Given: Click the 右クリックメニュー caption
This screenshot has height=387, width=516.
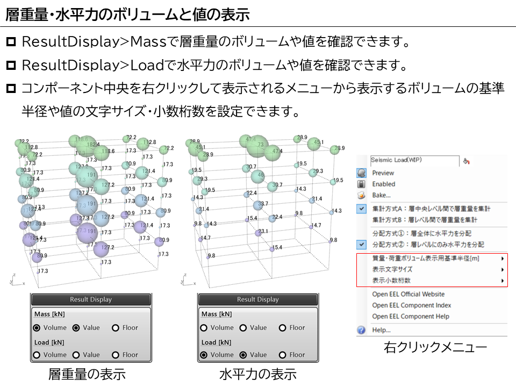Looking at the screenshot, I should (435, 347).
